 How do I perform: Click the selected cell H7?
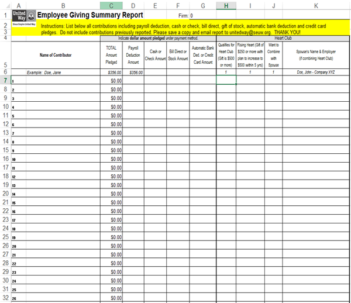click(x=226, y=80)
